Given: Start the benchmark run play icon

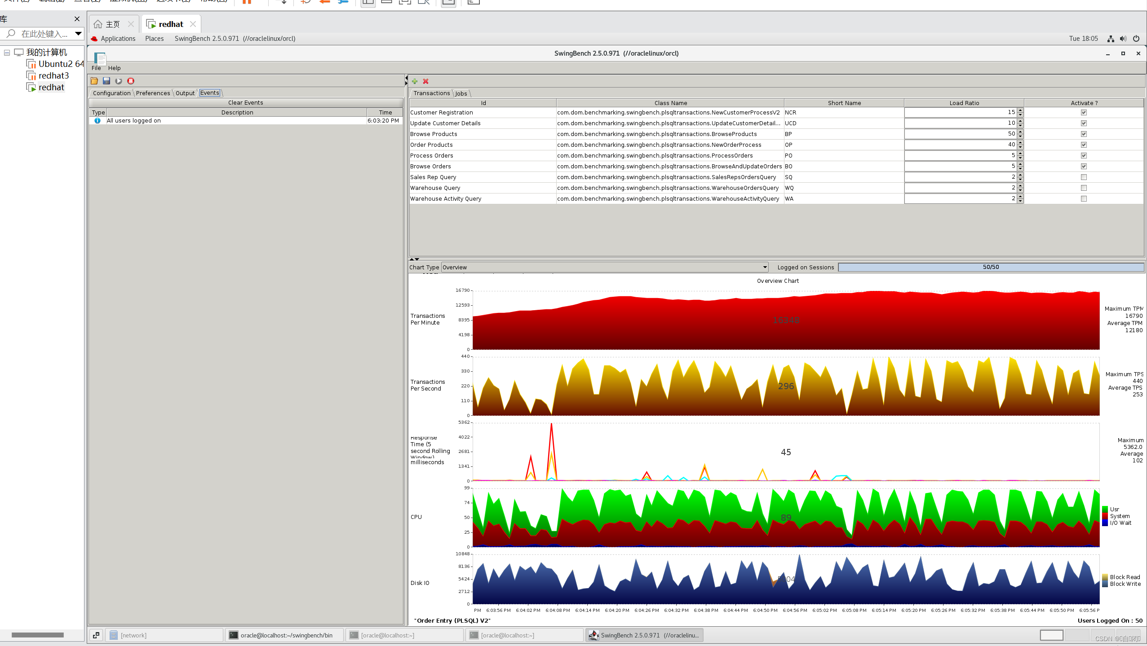Looking at the screenshot, I should 119,81.
